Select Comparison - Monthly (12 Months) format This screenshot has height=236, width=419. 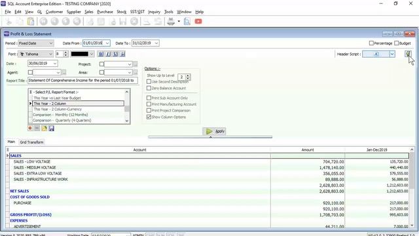(60, 115)
